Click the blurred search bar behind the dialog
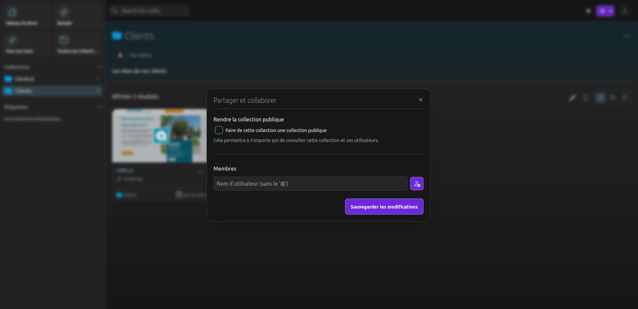Viewport: 638px width, 309px height. tap(149, 11)
